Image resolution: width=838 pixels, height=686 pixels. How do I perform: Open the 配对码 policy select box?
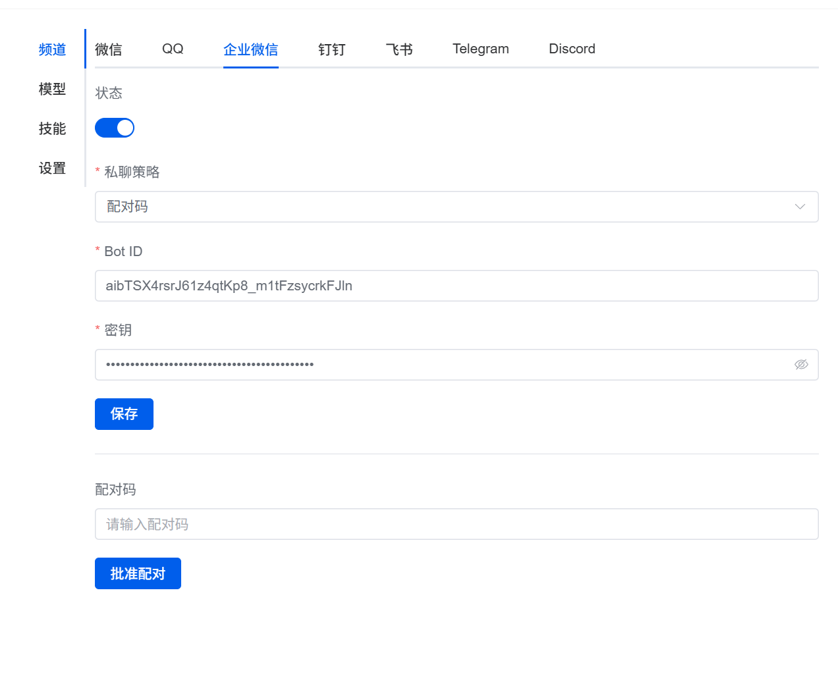coord(448,207)
